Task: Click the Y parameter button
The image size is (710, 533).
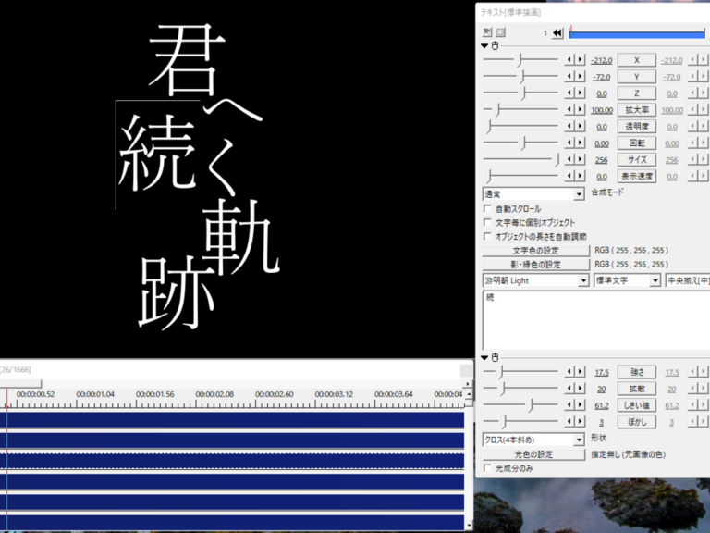Action: [x=637, y=77]
